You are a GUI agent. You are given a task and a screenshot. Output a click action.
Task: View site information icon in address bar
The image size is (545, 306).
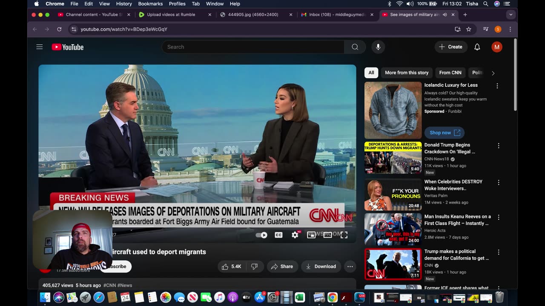coord(74,29)
